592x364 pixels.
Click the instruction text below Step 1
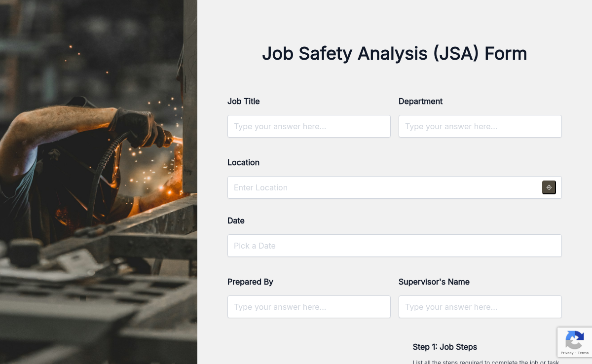tap(486, 362)
